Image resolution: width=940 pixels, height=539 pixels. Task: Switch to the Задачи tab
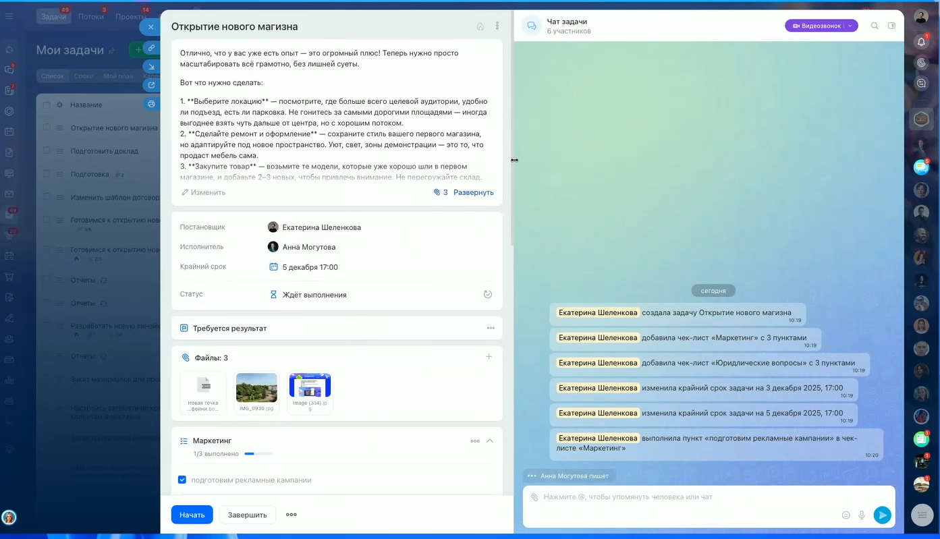[x=53, y=16]
